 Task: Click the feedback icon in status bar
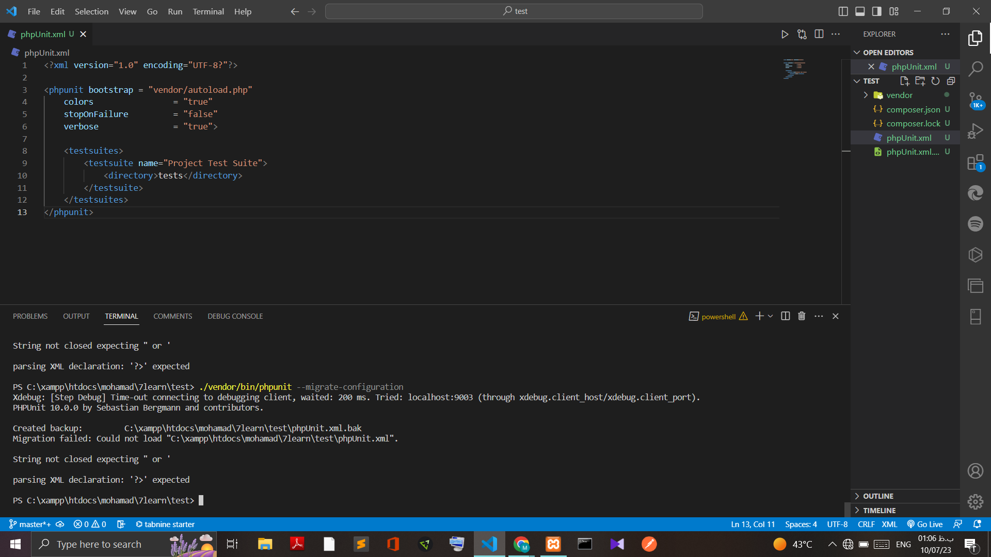957,524
